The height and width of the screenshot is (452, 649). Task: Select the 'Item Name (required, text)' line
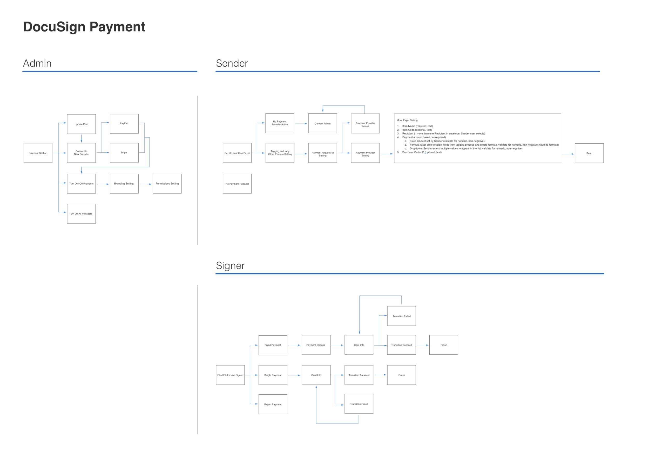pyautogui.click(x=418, y=126)
